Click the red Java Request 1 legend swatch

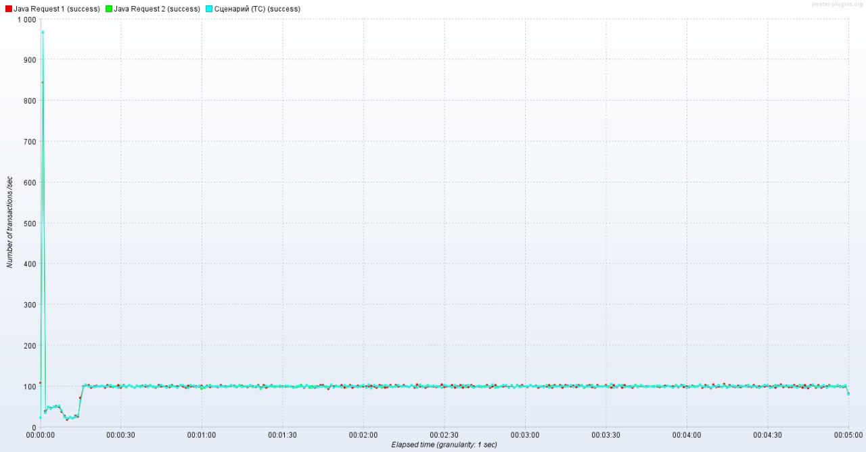click(x=8, y=9)
